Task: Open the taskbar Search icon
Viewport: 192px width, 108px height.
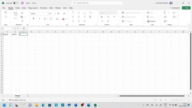Action: point(11,105)
